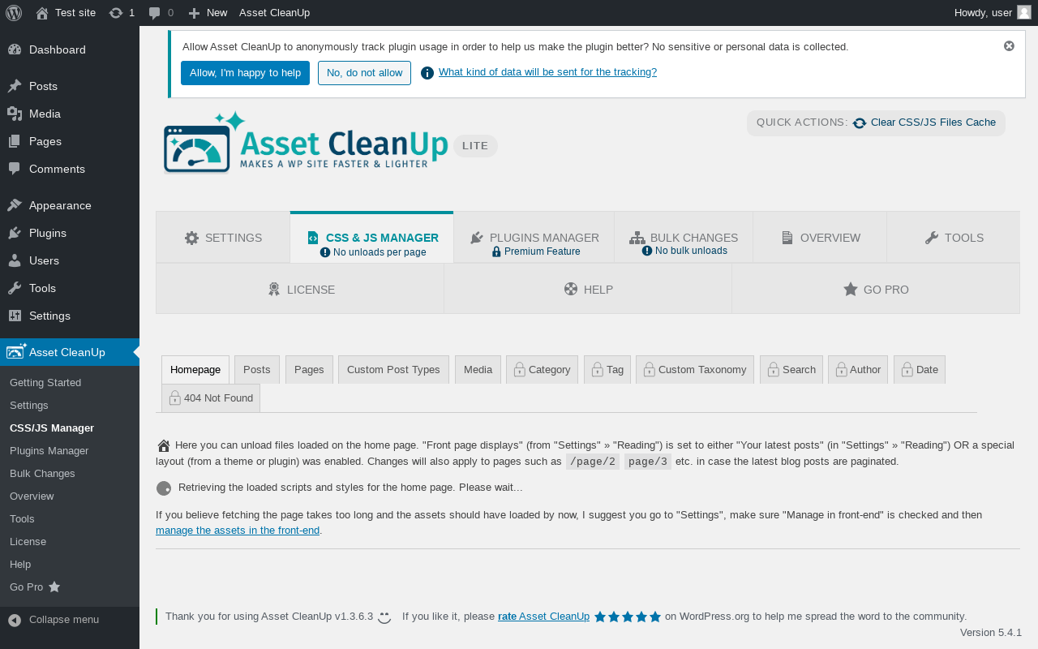Select the CSS & JS MANAGER tab
Image resolution: width=1038 pixels, height=649 pixels.
point(372,238)
